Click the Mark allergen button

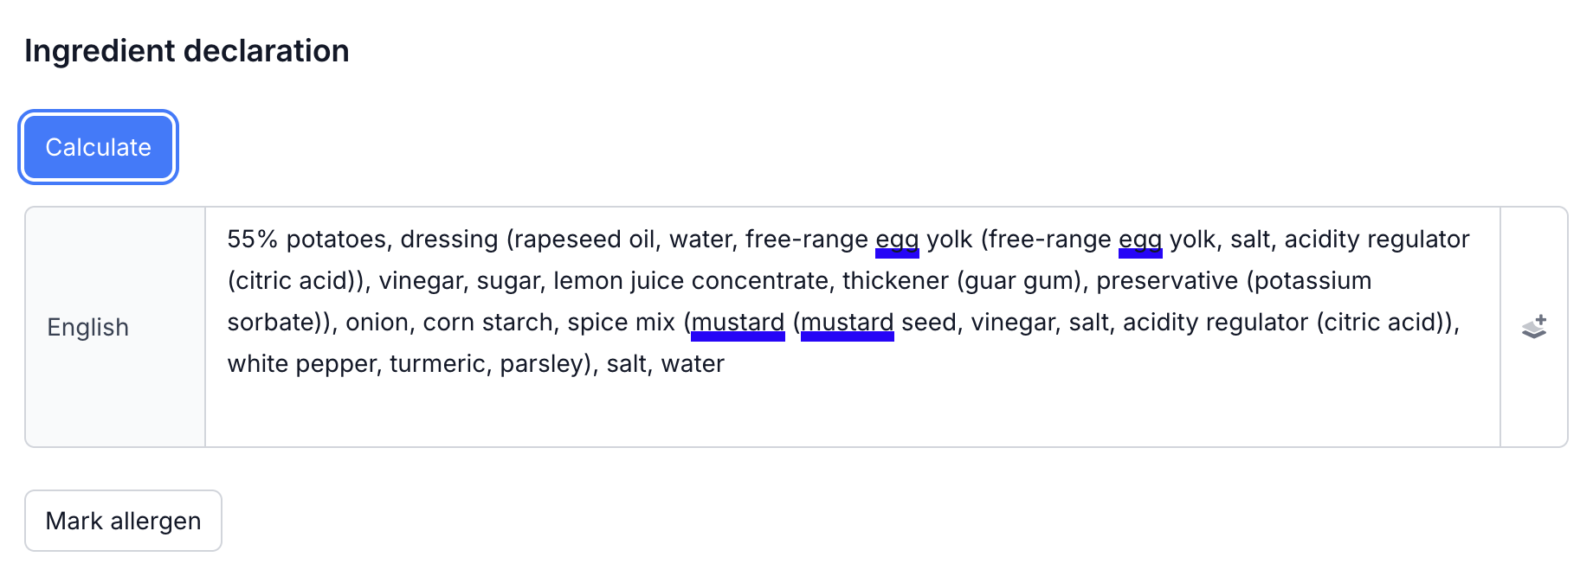[x=123, y=520]
